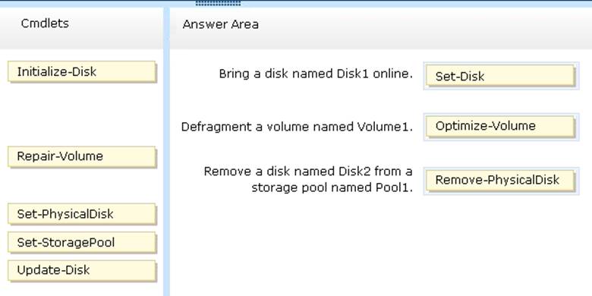This screenshot has height=296, width=592.
Task: Click the vertical divider between the panes
Action: coord(166,151)
